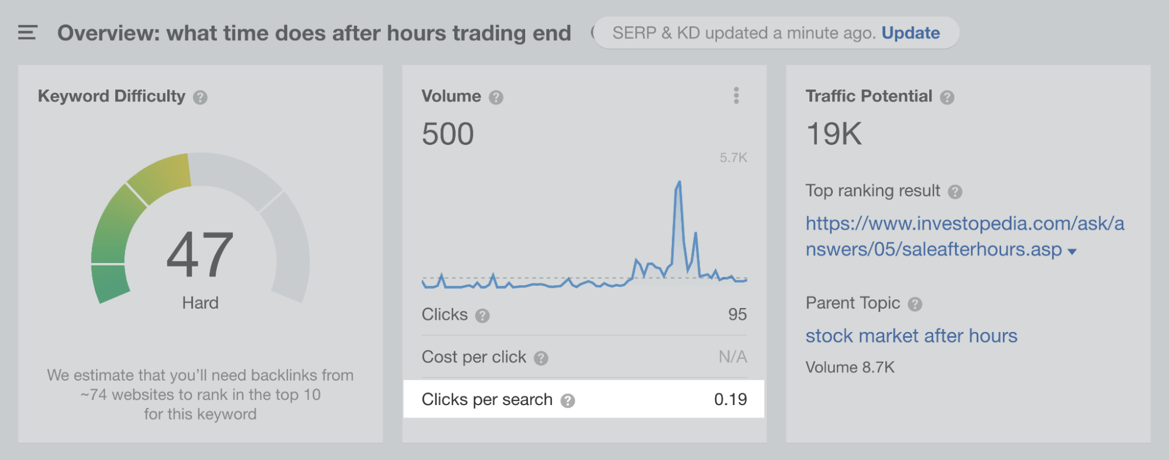The height and width of the screenshot is (460, 1169).
Task: Click Traffic Potential help icon
Action: (947, 97)
